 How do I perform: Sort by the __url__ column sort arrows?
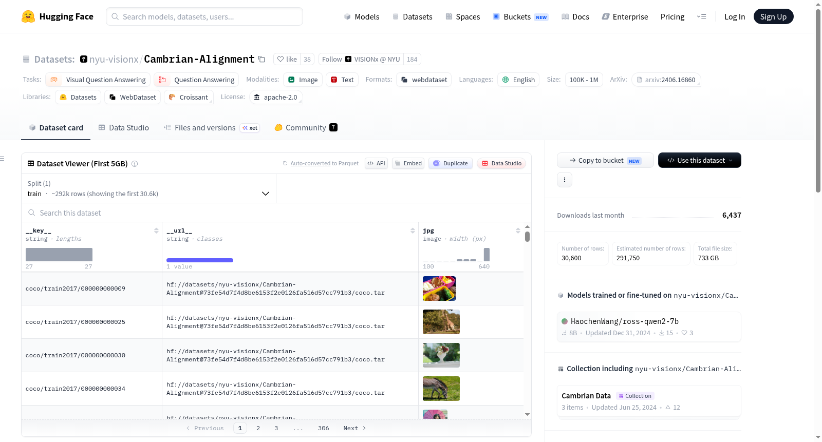tap(413, 230)
